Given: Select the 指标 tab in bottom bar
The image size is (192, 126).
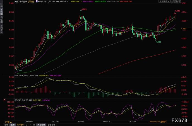Looking at the screenshot, I should pyautogui.click(x=6, y=125).
